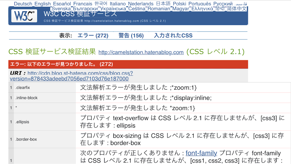Switch language to 日本語
Viewport: 291px width, 164px height.
click(163, 4)
